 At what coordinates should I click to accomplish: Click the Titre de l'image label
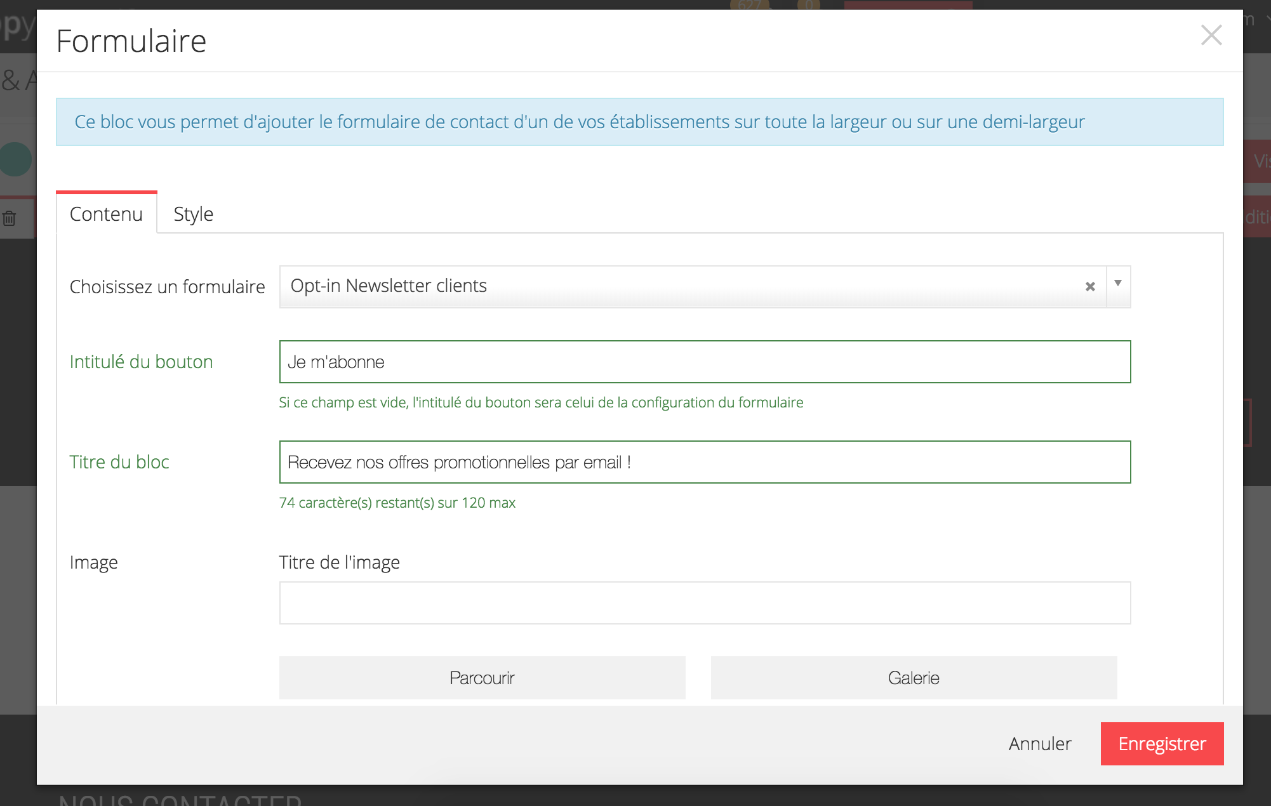point(339,562)
